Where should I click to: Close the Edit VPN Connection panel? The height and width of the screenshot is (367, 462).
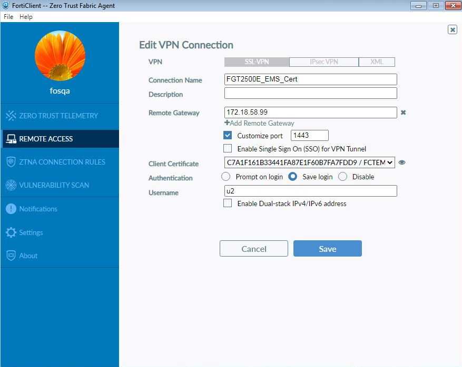pos(453,29)
